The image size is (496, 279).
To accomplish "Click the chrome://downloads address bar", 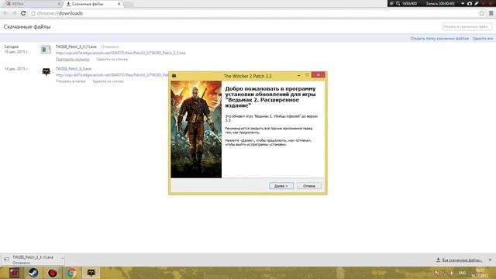I will pos(253,13).
